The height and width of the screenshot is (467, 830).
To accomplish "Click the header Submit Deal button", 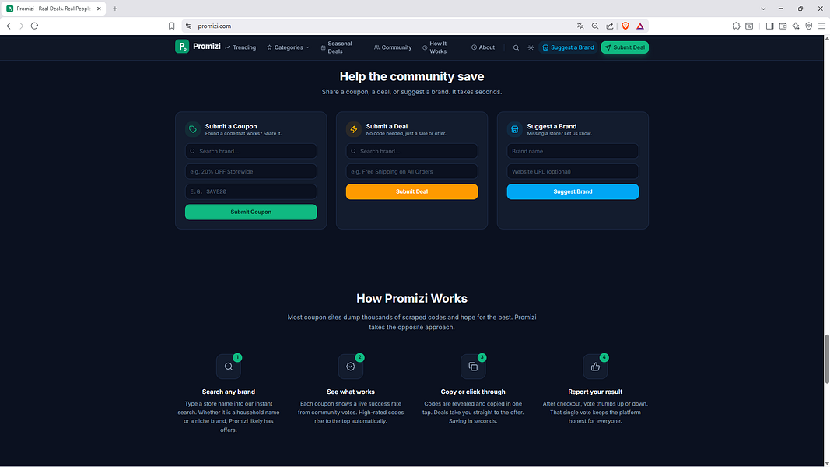I will [x=625, y=47].
